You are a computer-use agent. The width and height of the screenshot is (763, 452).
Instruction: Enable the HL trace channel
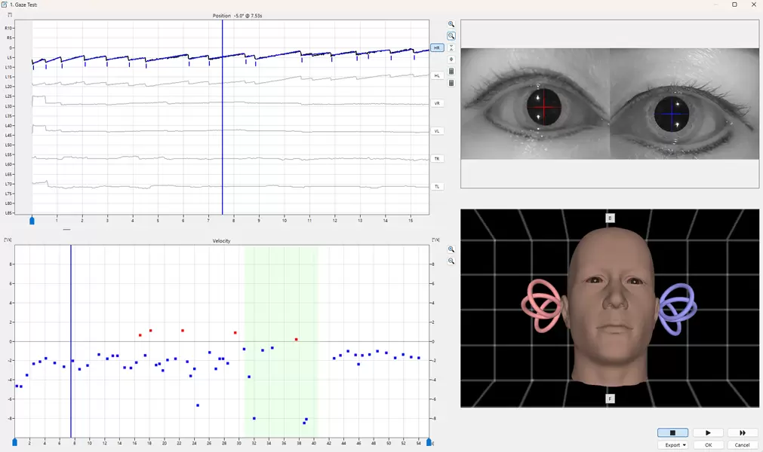coord(437,75)
